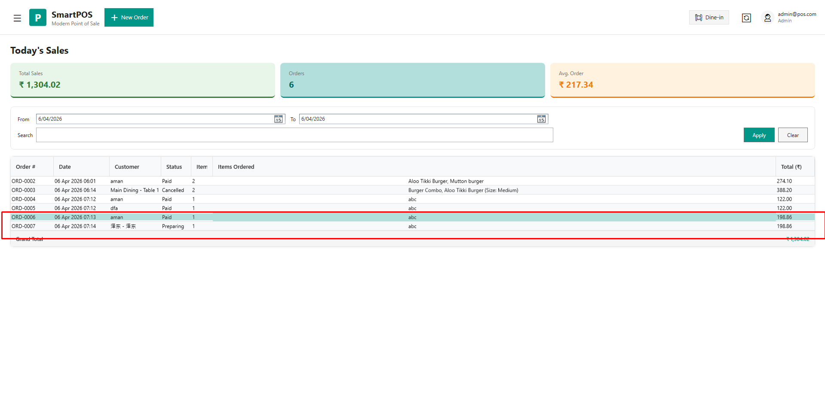Clear the sales filters
This screenshot has width=825, height=415.
792,135
